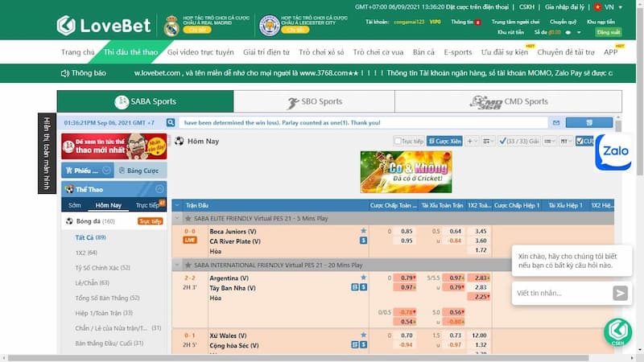Favorite the Boca Juniors match star
644x362 pixels.
(x=363, y=231)
